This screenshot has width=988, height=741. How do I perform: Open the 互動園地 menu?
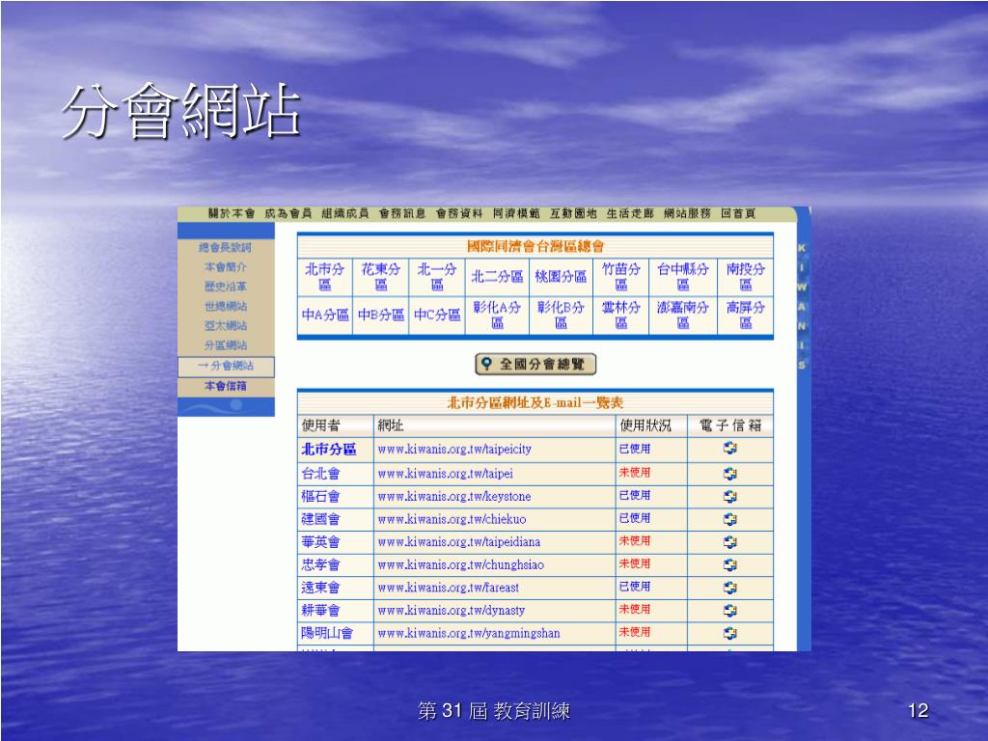click(573, 213)
